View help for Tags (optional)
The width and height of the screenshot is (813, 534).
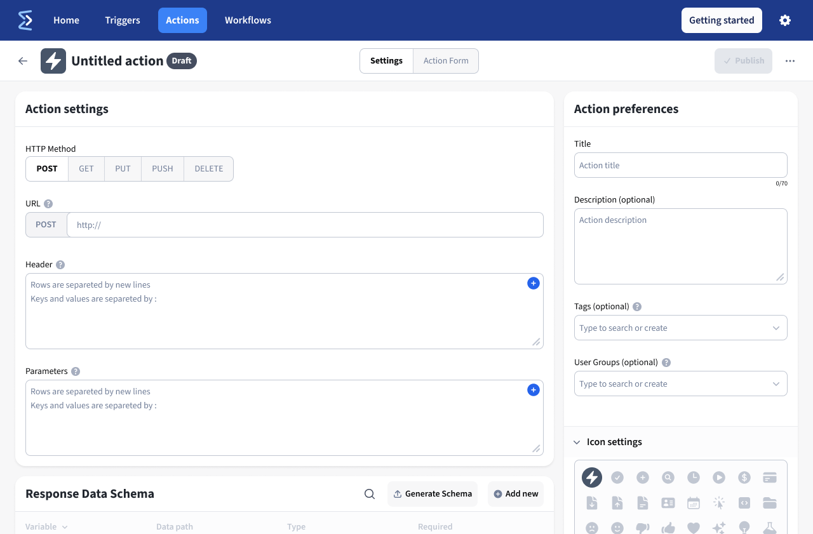[x=637, y=307]
